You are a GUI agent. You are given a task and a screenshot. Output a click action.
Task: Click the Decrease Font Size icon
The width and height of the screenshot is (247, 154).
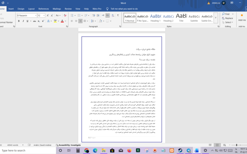pos(52,15)
